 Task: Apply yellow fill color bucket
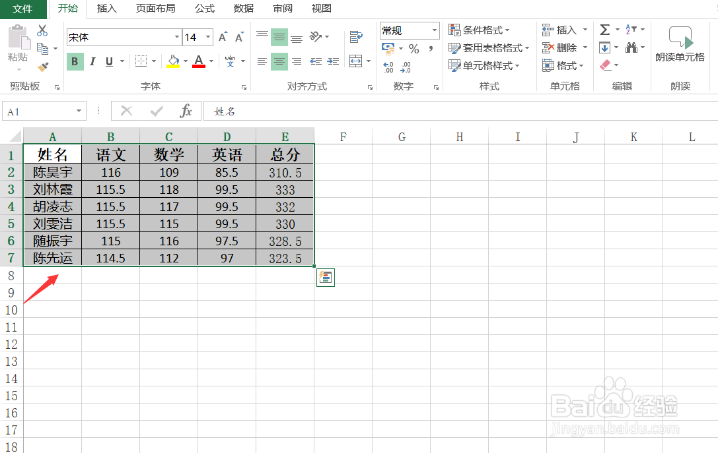click(173, 61)
